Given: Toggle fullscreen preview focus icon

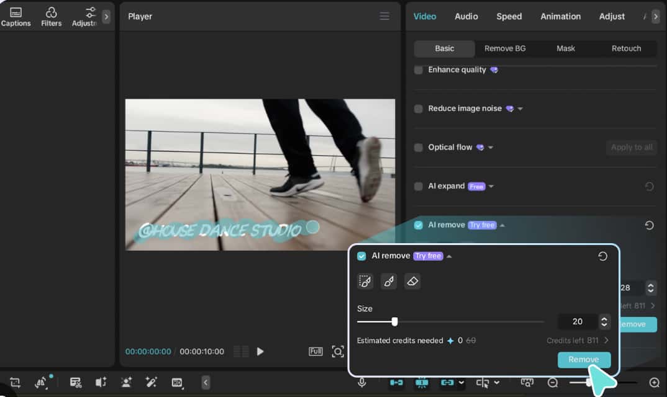Looking at the screenshot, I should point(338,352).
